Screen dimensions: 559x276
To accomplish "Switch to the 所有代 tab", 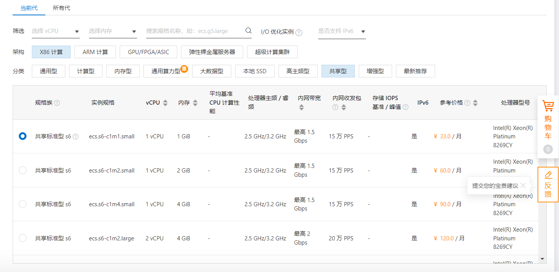I will pos(61,8).
